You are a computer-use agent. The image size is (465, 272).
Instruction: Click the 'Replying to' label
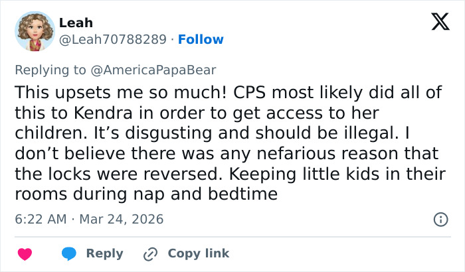(x=50, y=70)
